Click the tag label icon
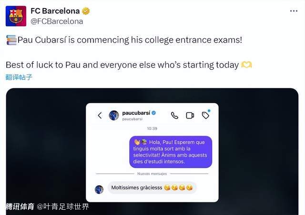Screen dimensions: 305x215 coord(205,115)
